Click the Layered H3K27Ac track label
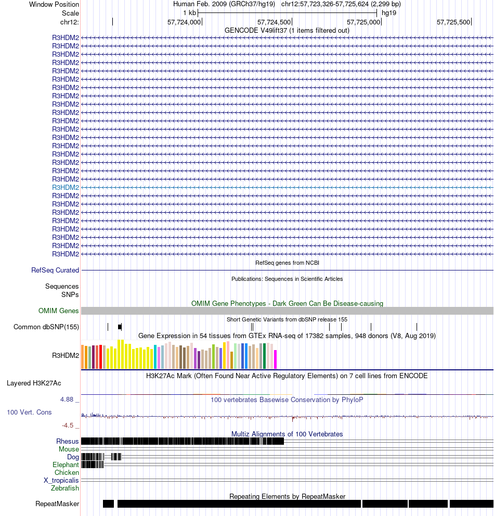 (x=34, y=383)
